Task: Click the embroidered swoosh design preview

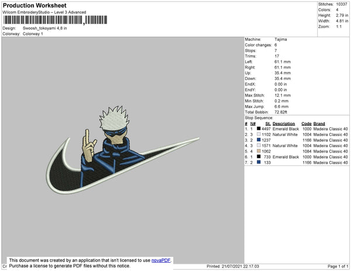Action: (x=123, y=150)
